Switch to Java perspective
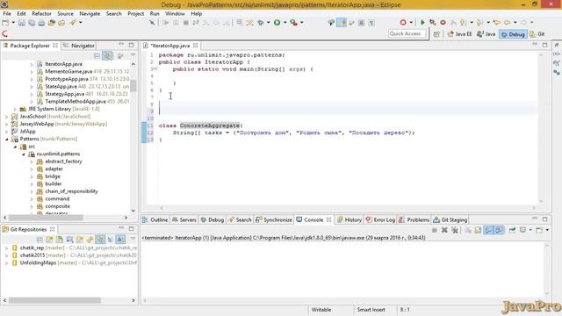Viewport: 562px width, 316px height. [486, 34]
